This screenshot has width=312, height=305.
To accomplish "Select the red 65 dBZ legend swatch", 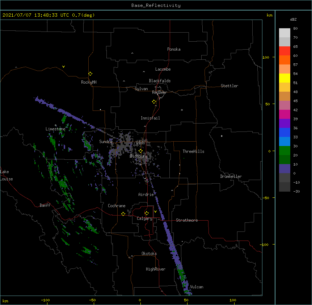I will click(x=284, y=51).
